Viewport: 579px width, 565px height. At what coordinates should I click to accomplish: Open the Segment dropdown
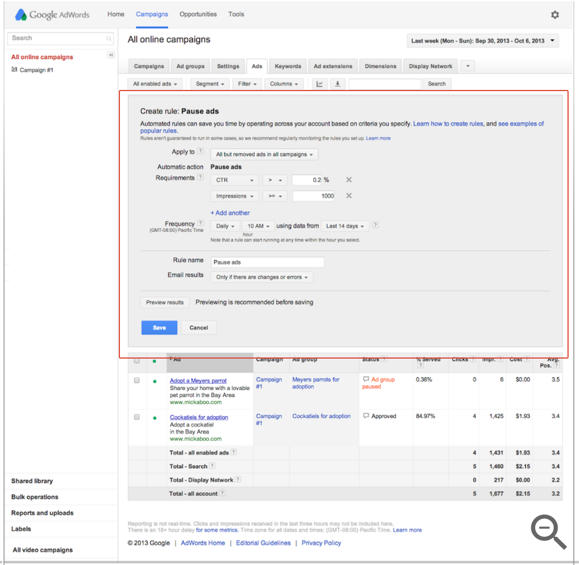[x=210, y=84]
